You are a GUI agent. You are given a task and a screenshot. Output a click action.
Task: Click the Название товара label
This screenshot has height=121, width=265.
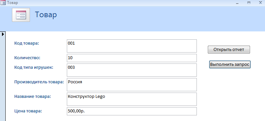coord(33,97)
